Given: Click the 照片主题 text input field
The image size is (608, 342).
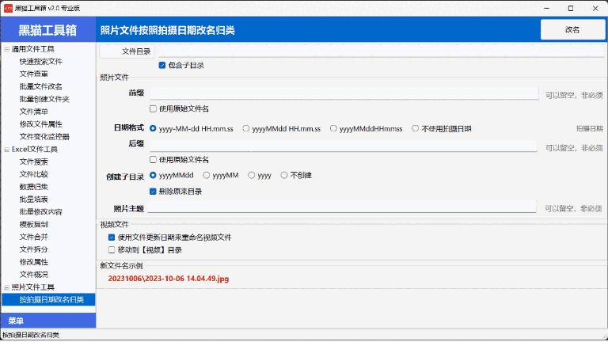Looking at the screenshot, I should (x=342, y=207).
